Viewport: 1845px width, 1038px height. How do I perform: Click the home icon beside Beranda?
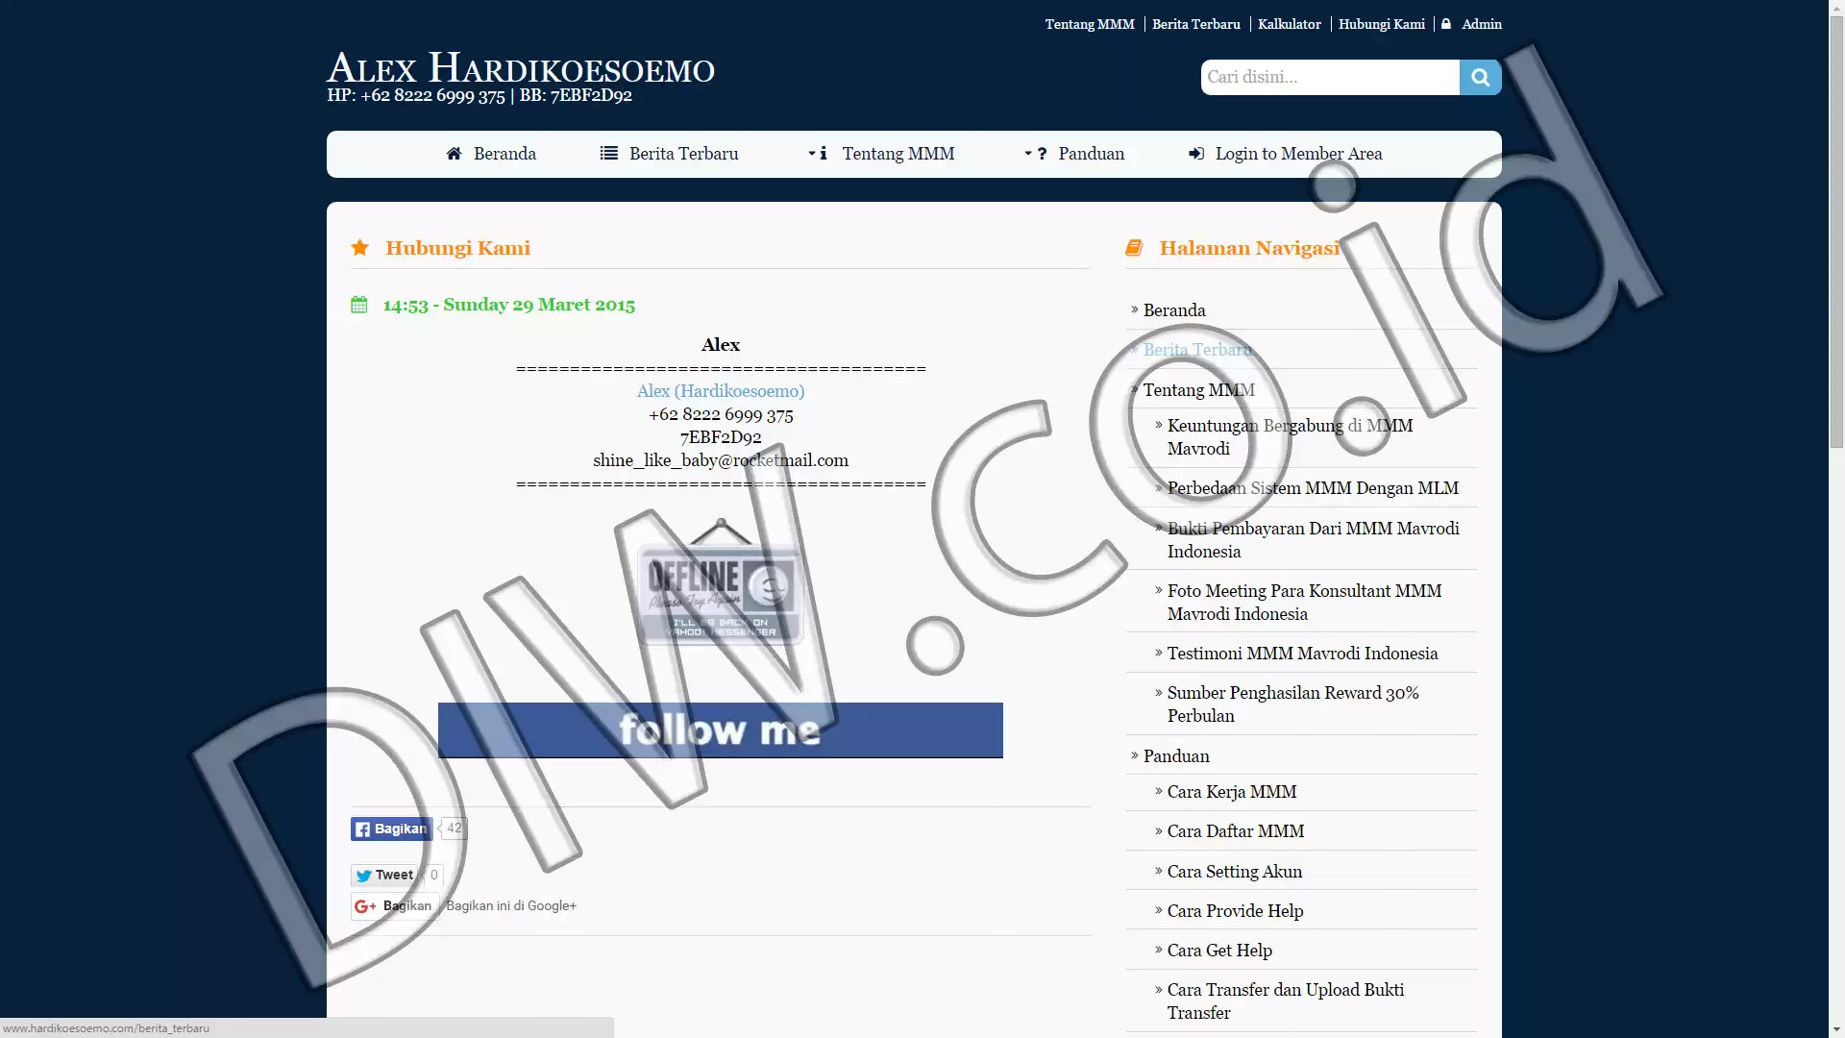(x=455, y=154)
